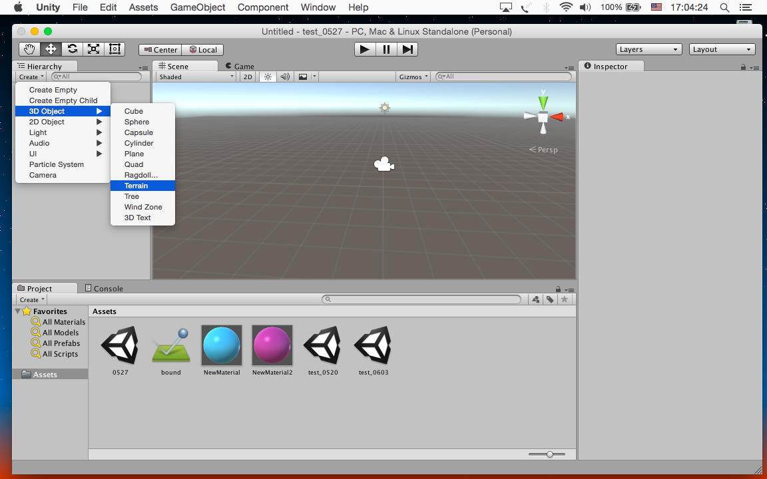Switch to the Game tab
This screenshot has width=767, height=479.
click(240, 66)
